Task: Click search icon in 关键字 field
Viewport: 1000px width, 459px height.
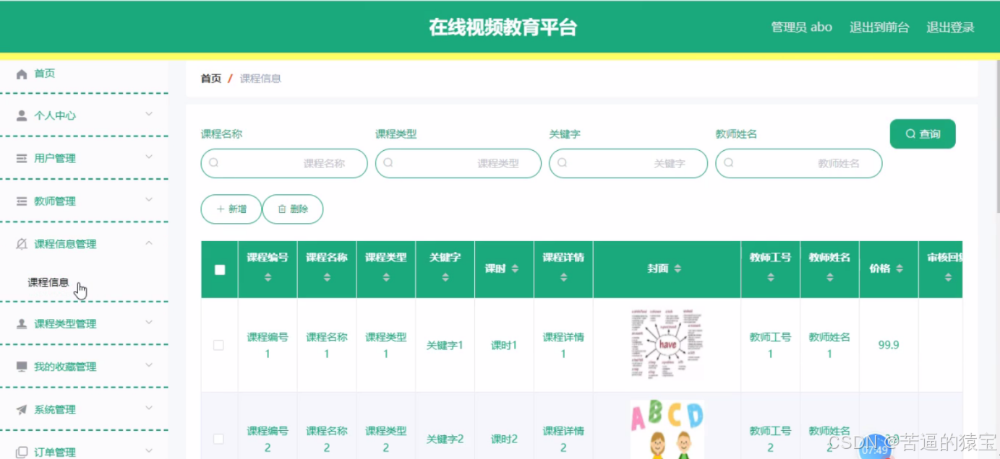Action: 562,163
